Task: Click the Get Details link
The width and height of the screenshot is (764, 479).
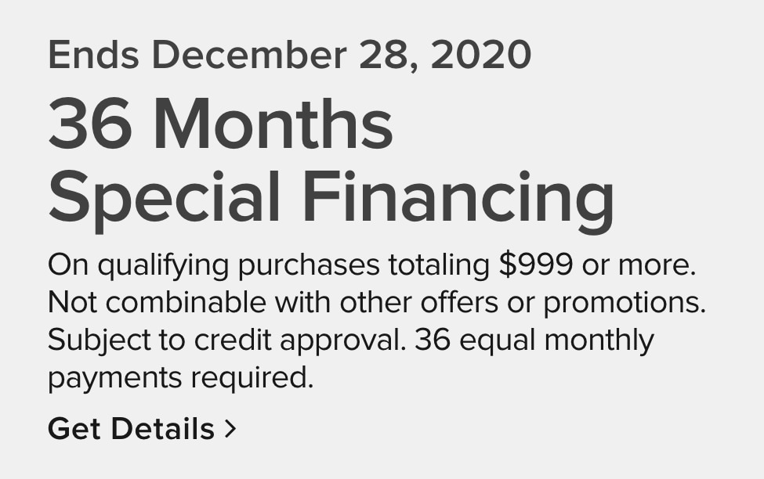Action: click(x=131, y=429)
